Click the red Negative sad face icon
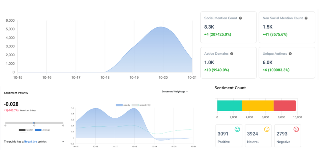321x167 pixels. pos(296,129)
